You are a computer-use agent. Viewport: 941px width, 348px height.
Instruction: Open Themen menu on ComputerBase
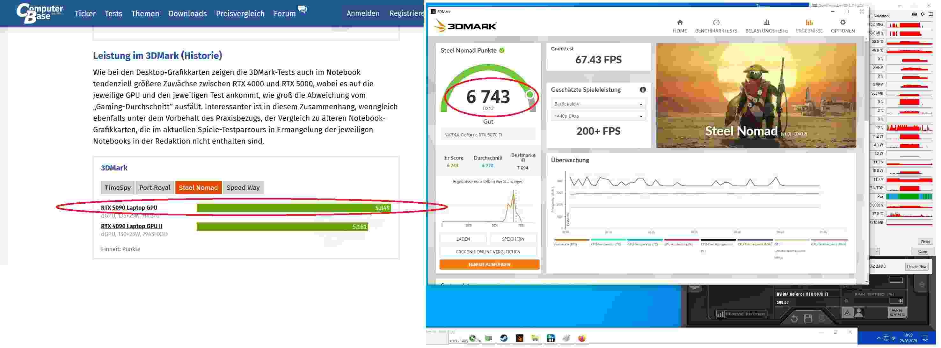coord(145,13)
